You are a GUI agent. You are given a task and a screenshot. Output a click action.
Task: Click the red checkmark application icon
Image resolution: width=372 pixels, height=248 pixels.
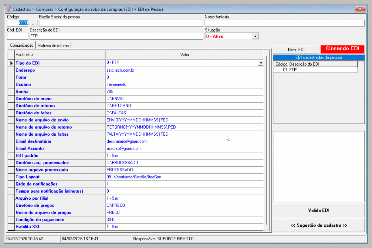pos(9,9)
